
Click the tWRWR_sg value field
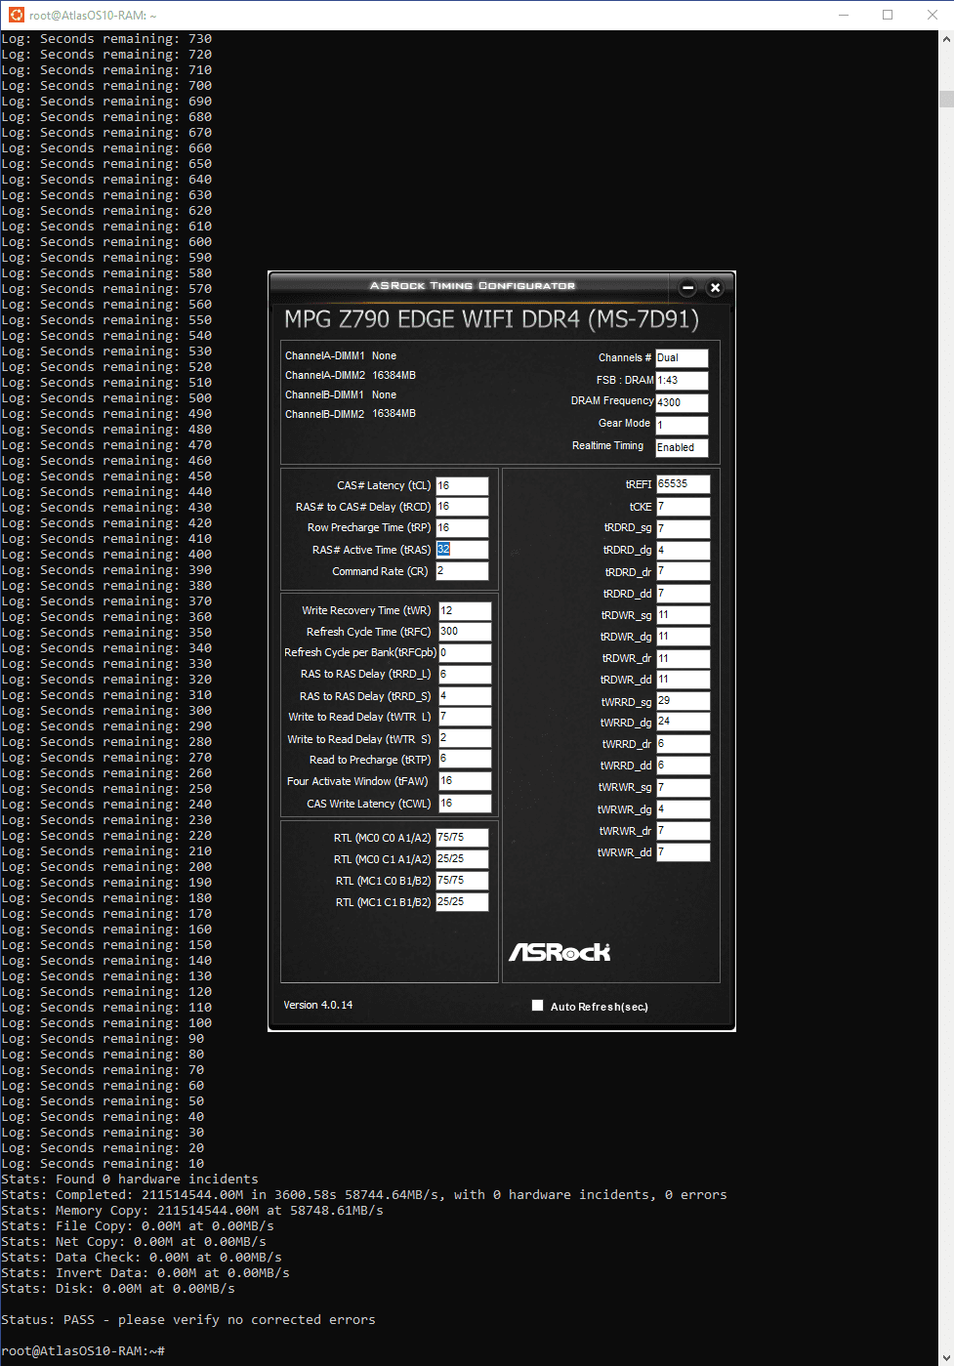click(683, 787)
